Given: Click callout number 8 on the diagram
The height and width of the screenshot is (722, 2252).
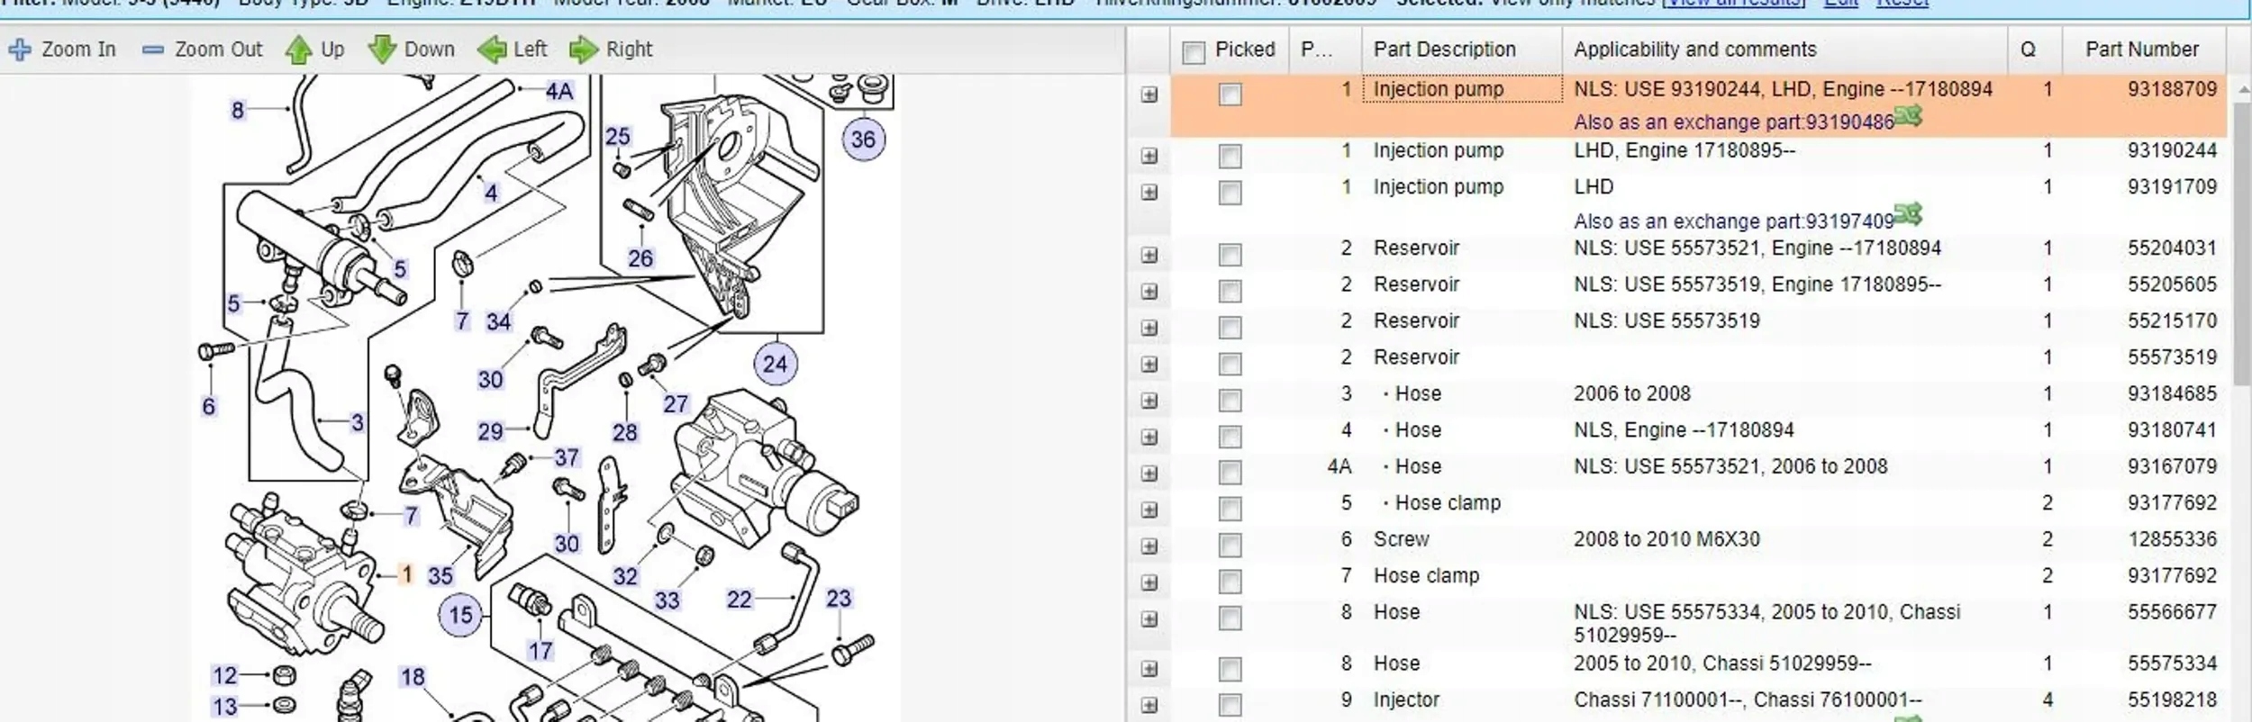Looking at the screenshot, I should [x=238, y=110].
